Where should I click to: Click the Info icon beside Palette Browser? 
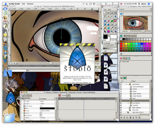coord(121,36)
